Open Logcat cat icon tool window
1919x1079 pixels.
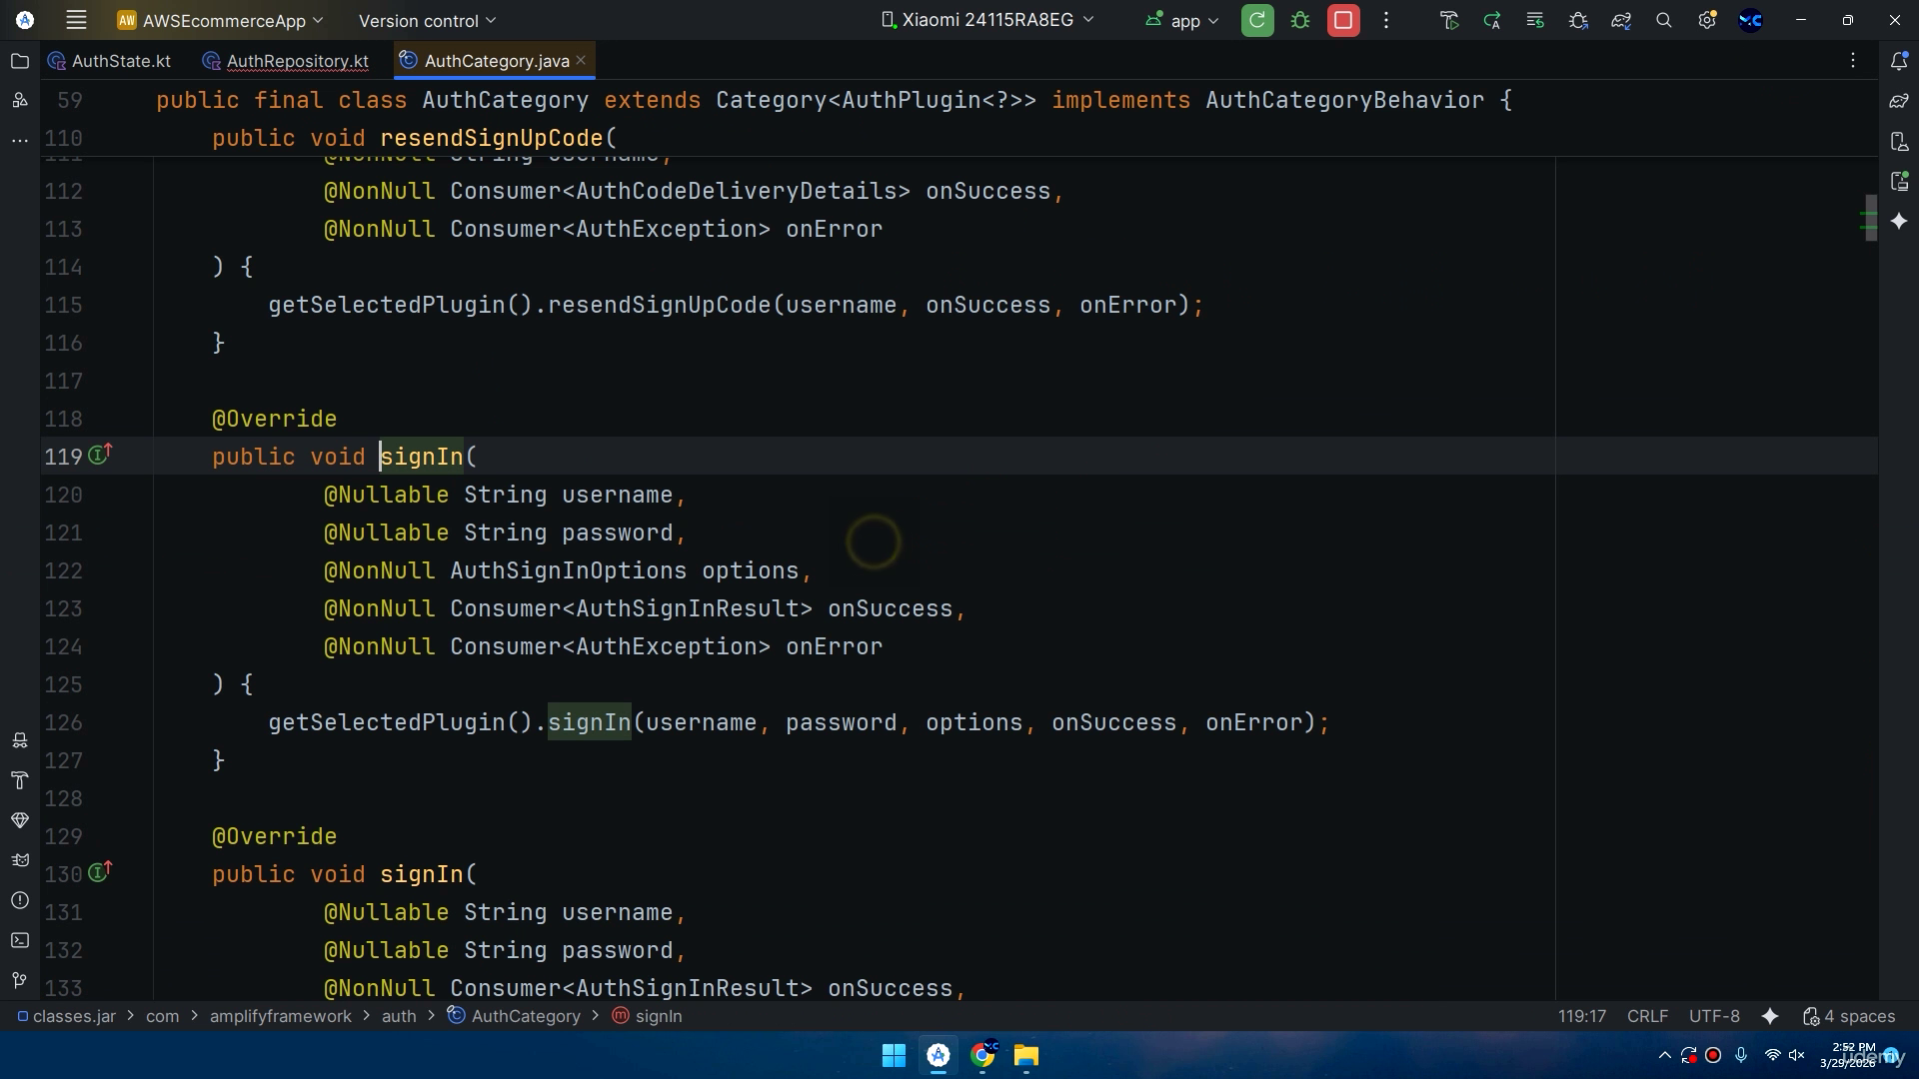pos(19,860)
